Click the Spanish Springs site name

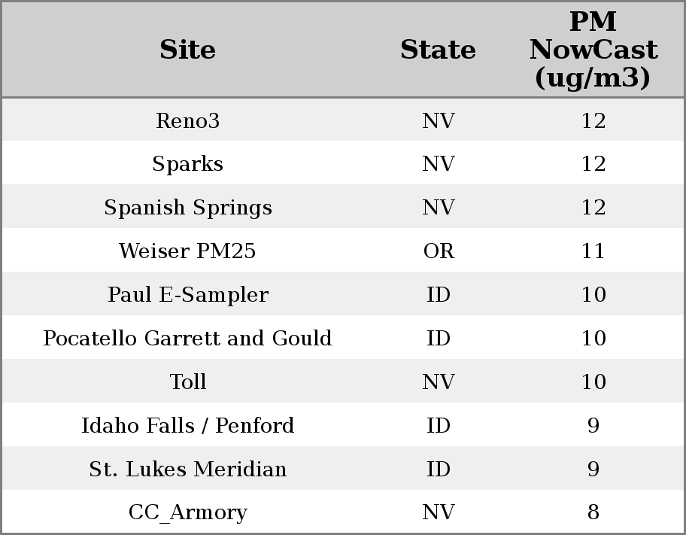click(187, 208)
